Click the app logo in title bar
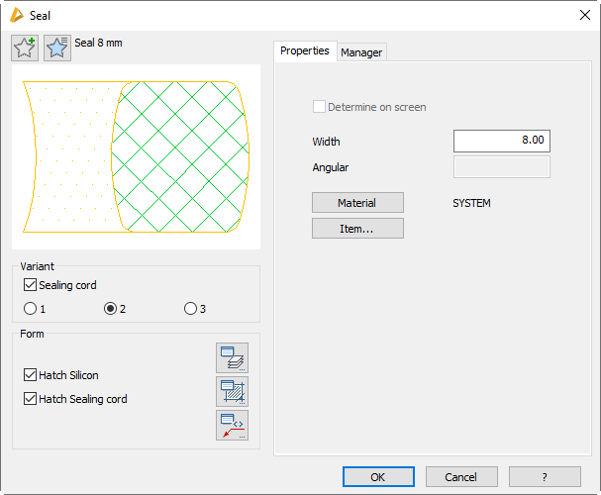This screenshot has height=495, width=601. click(x=16, y=15)
